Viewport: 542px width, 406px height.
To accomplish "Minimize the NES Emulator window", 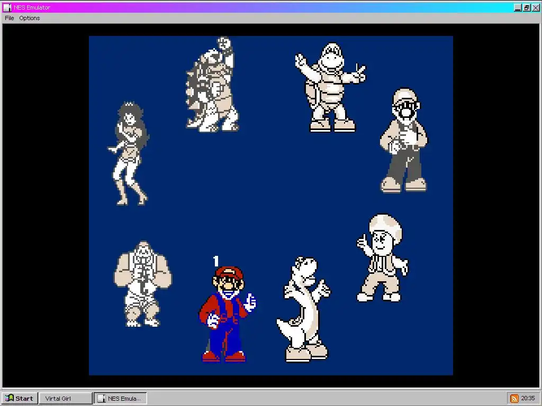I will pos(518,7).
